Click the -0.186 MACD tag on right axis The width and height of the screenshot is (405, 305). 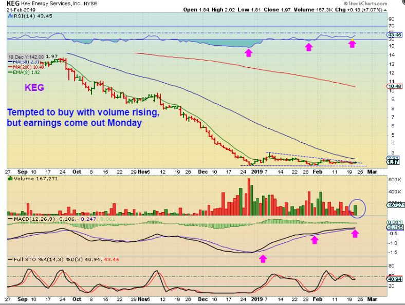pos(394,227)
